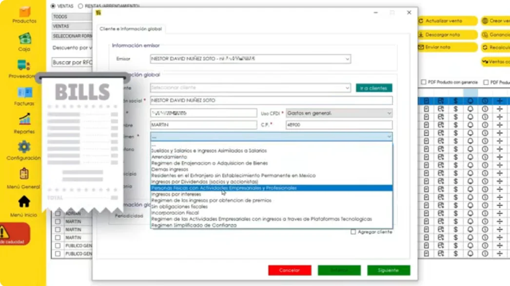Choose Personas Físicas con Actividades Empresariales option
The image size is (510, 286).
point(272,188)
